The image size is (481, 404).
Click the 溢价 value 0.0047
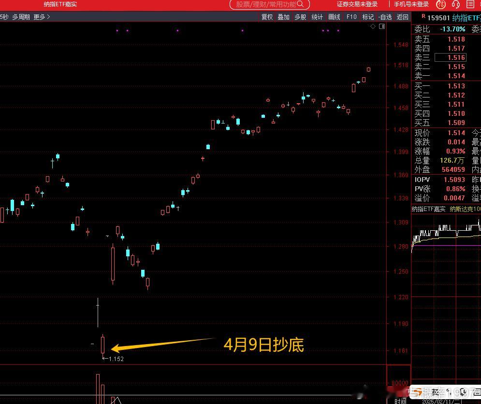click(x=454, y=198)
